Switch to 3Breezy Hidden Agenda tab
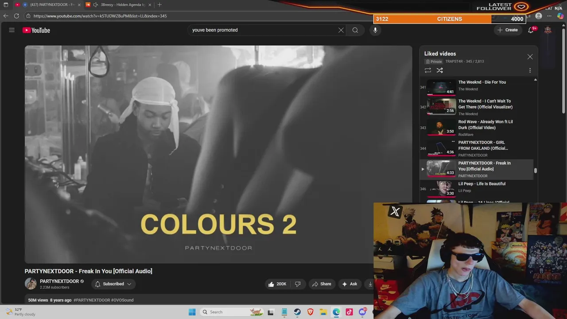The height and width of the screenshot is (319, 567). click(x=117, y=5)
